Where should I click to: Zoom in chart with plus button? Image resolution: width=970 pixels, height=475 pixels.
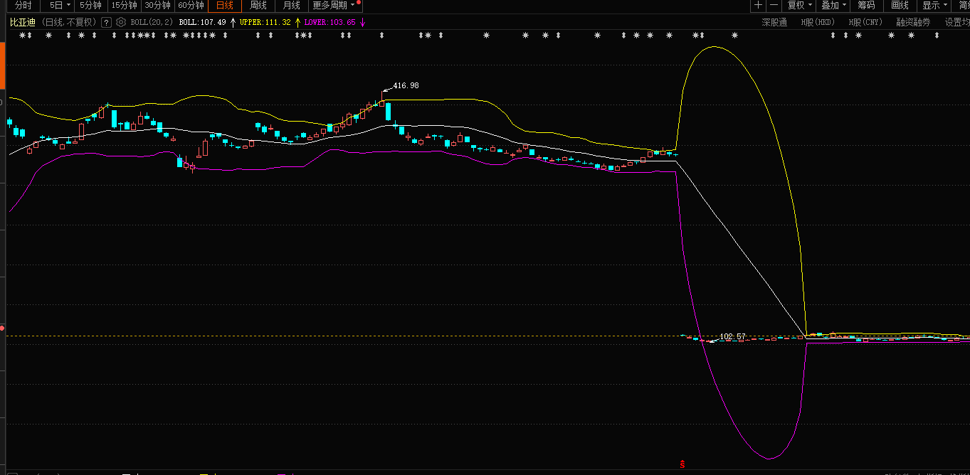[x=758, y=6]
